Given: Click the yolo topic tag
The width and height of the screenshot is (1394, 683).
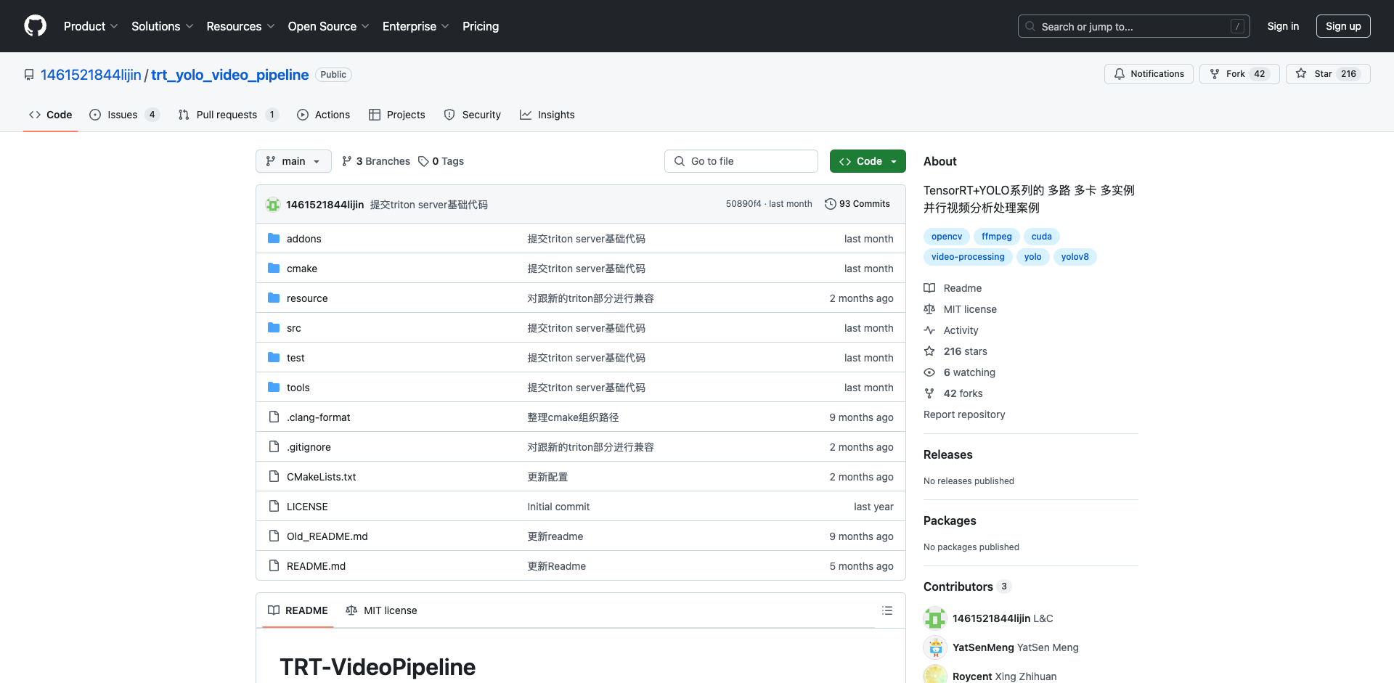Looking at the screenshot, I should pyautogui.click(x=1033, y=257).
